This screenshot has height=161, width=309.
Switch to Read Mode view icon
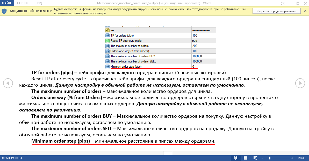click(235, 158)
